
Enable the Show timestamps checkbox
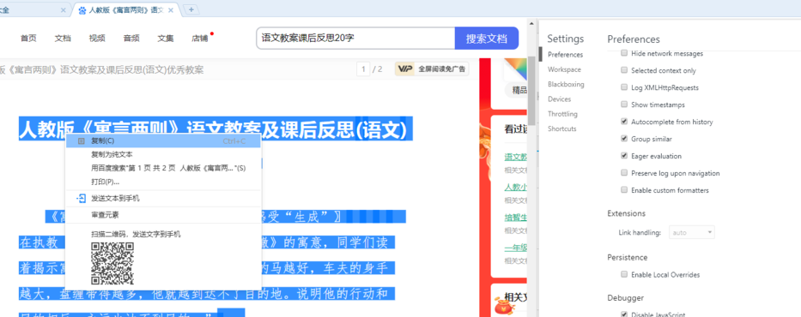click(624, 104)
